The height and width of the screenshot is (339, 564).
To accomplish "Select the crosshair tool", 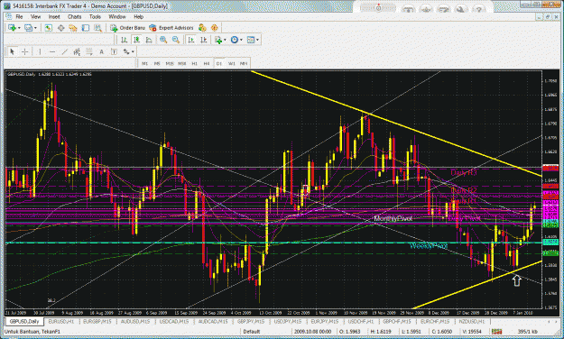I will coord(24,51).
